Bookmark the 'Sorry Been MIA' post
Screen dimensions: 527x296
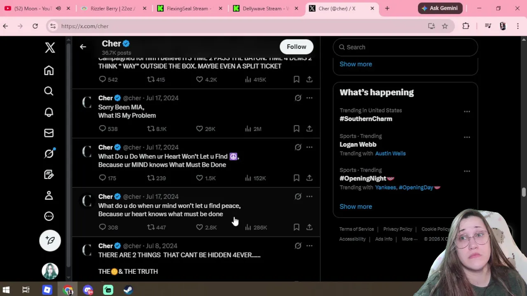pos(296,129)
